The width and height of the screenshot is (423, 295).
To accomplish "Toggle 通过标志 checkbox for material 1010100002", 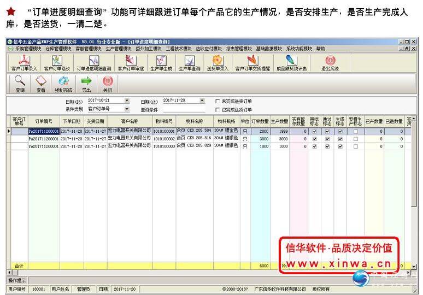I will tap(327, 139).
